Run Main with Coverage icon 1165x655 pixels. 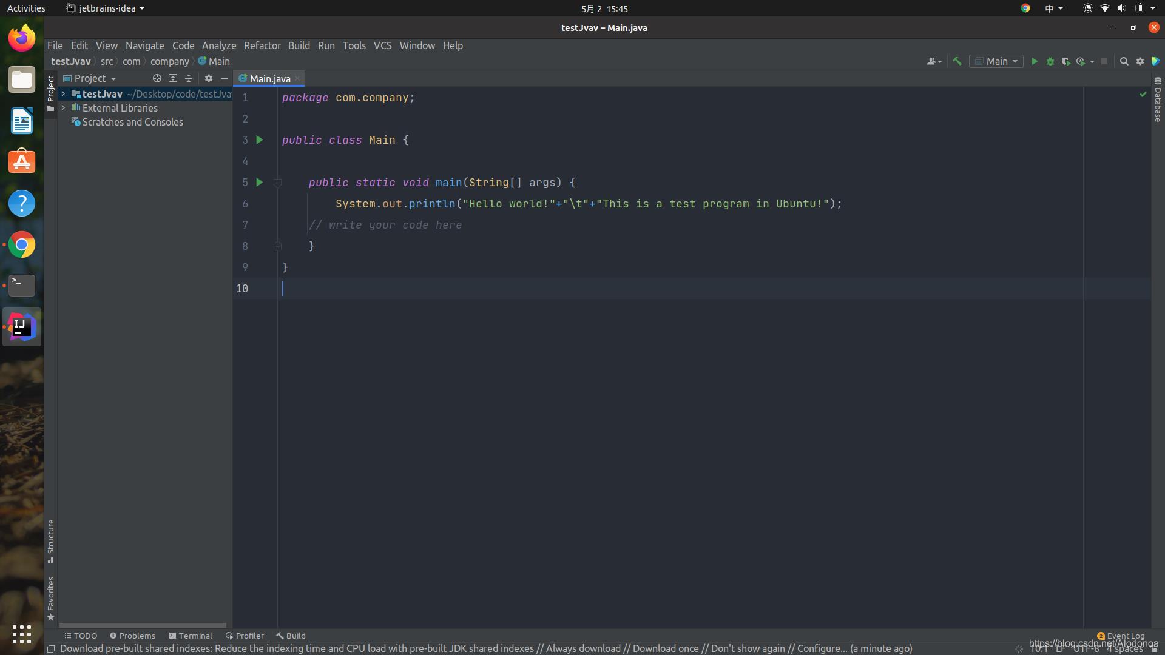[x=1065, y=61]
